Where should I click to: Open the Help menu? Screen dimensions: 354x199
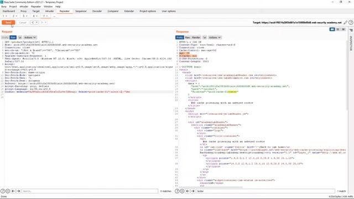pyautogui.click(x=58, y=7)
